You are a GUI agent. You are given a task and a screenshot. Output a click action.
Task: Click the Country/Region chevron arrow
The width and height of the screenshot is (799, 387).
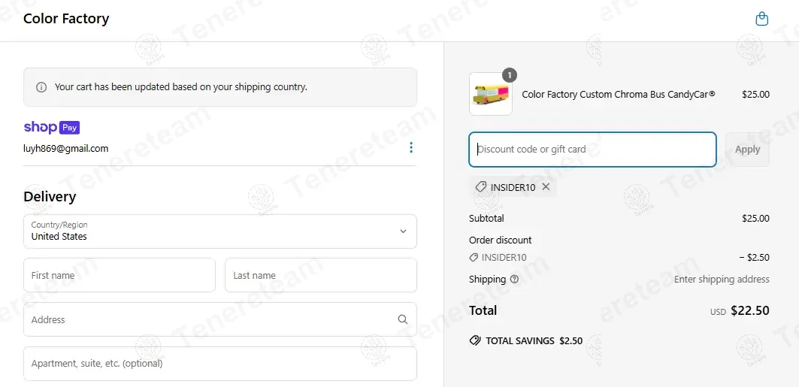tap(403, 231)
